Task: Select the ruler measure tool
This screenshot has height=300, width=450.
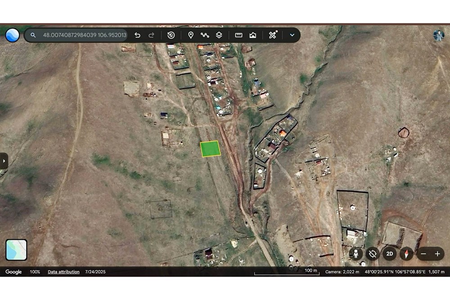Action: [x=238, y=35]
